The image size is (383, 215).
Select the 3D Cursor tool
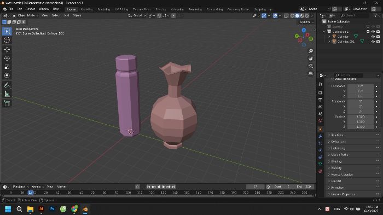click(x=7, y=40)
